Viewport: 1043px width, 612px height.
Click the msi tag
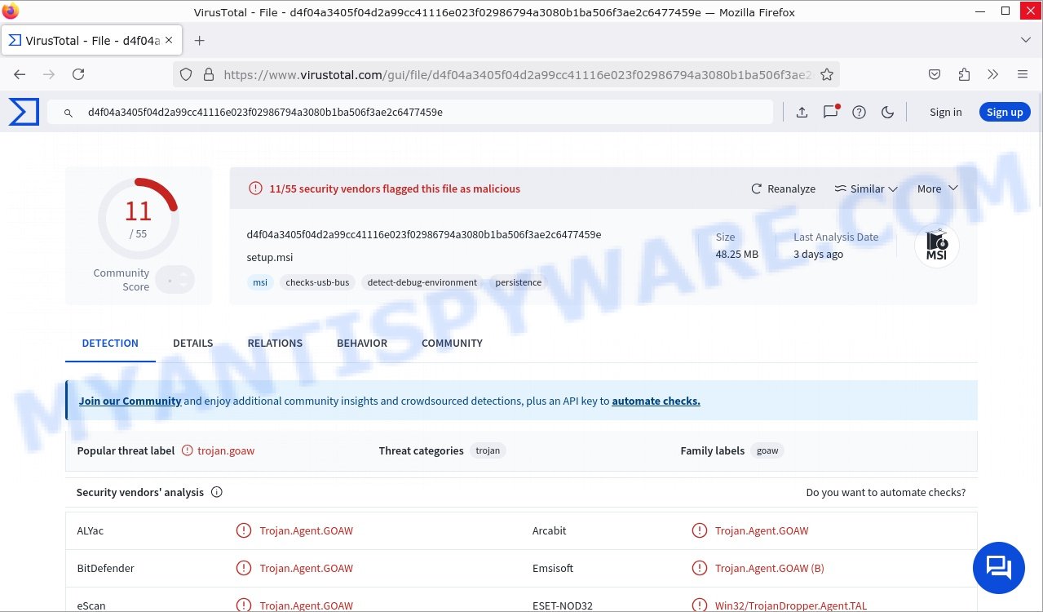coord(259,282)
